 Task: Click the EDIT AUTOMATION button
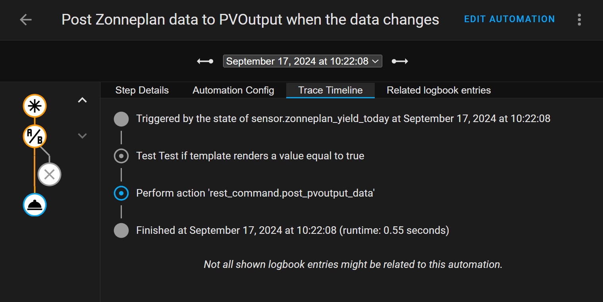coord(509,19)
